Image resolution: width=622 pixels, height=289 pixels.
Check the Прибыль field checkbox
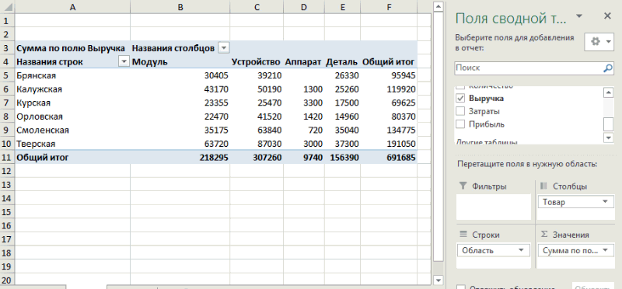point(460,124)
